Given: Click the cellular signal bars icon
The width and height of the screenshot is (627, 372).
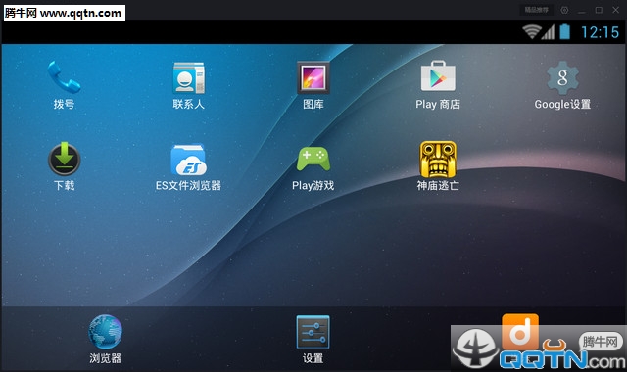Looking at the screenshot, I should coord(549,32).
